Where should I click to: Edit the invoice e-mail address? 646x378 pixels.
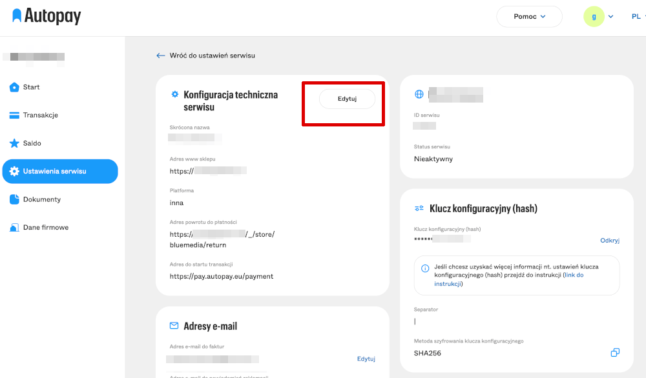point(366,359)
